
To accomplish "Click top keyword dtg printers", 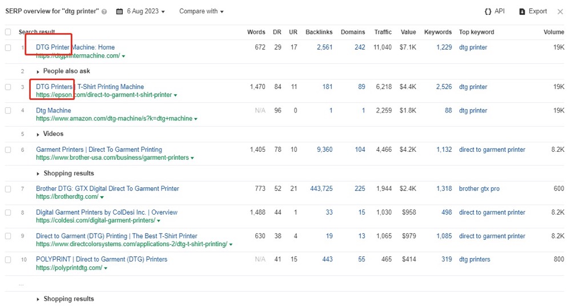I will [475, 259].
